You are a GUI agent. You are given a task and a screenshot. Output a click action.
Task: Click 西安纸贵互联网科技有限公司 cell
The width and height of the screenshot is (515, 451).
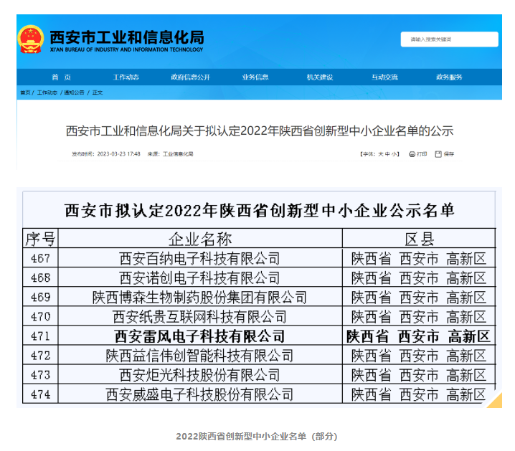199,316
